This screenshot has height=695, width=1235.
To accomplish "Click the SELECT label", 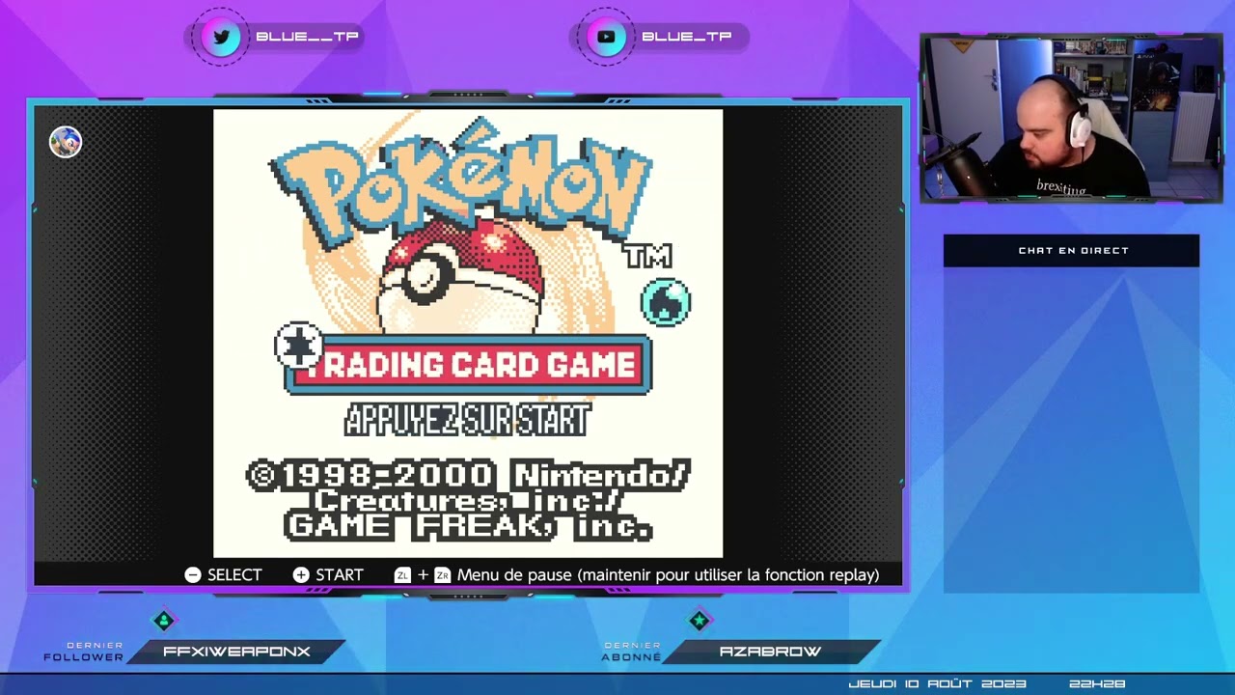I will [234, 574].
